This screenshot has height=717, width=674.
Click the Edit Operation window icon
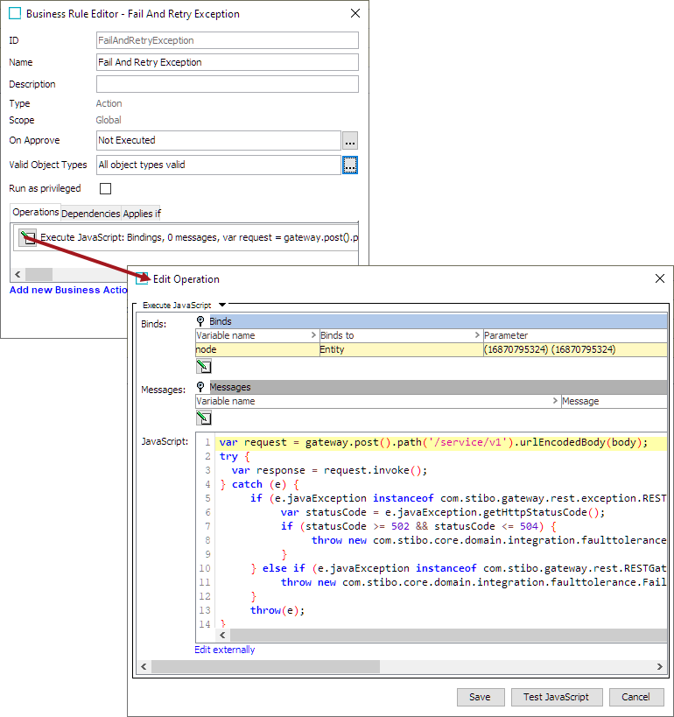coord(142,278)
